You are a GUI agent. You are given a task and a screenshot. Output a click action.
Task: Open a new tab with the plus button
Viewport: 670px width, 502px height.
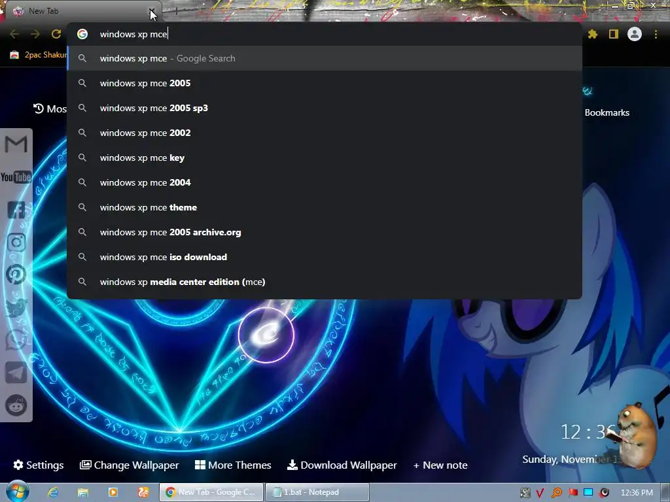[x=176, y=11]
